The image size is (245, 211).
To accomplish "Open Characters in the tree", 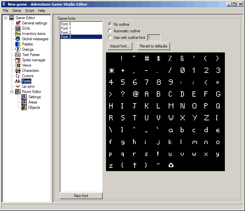I will pyautogui.click(x=30, y=71).
